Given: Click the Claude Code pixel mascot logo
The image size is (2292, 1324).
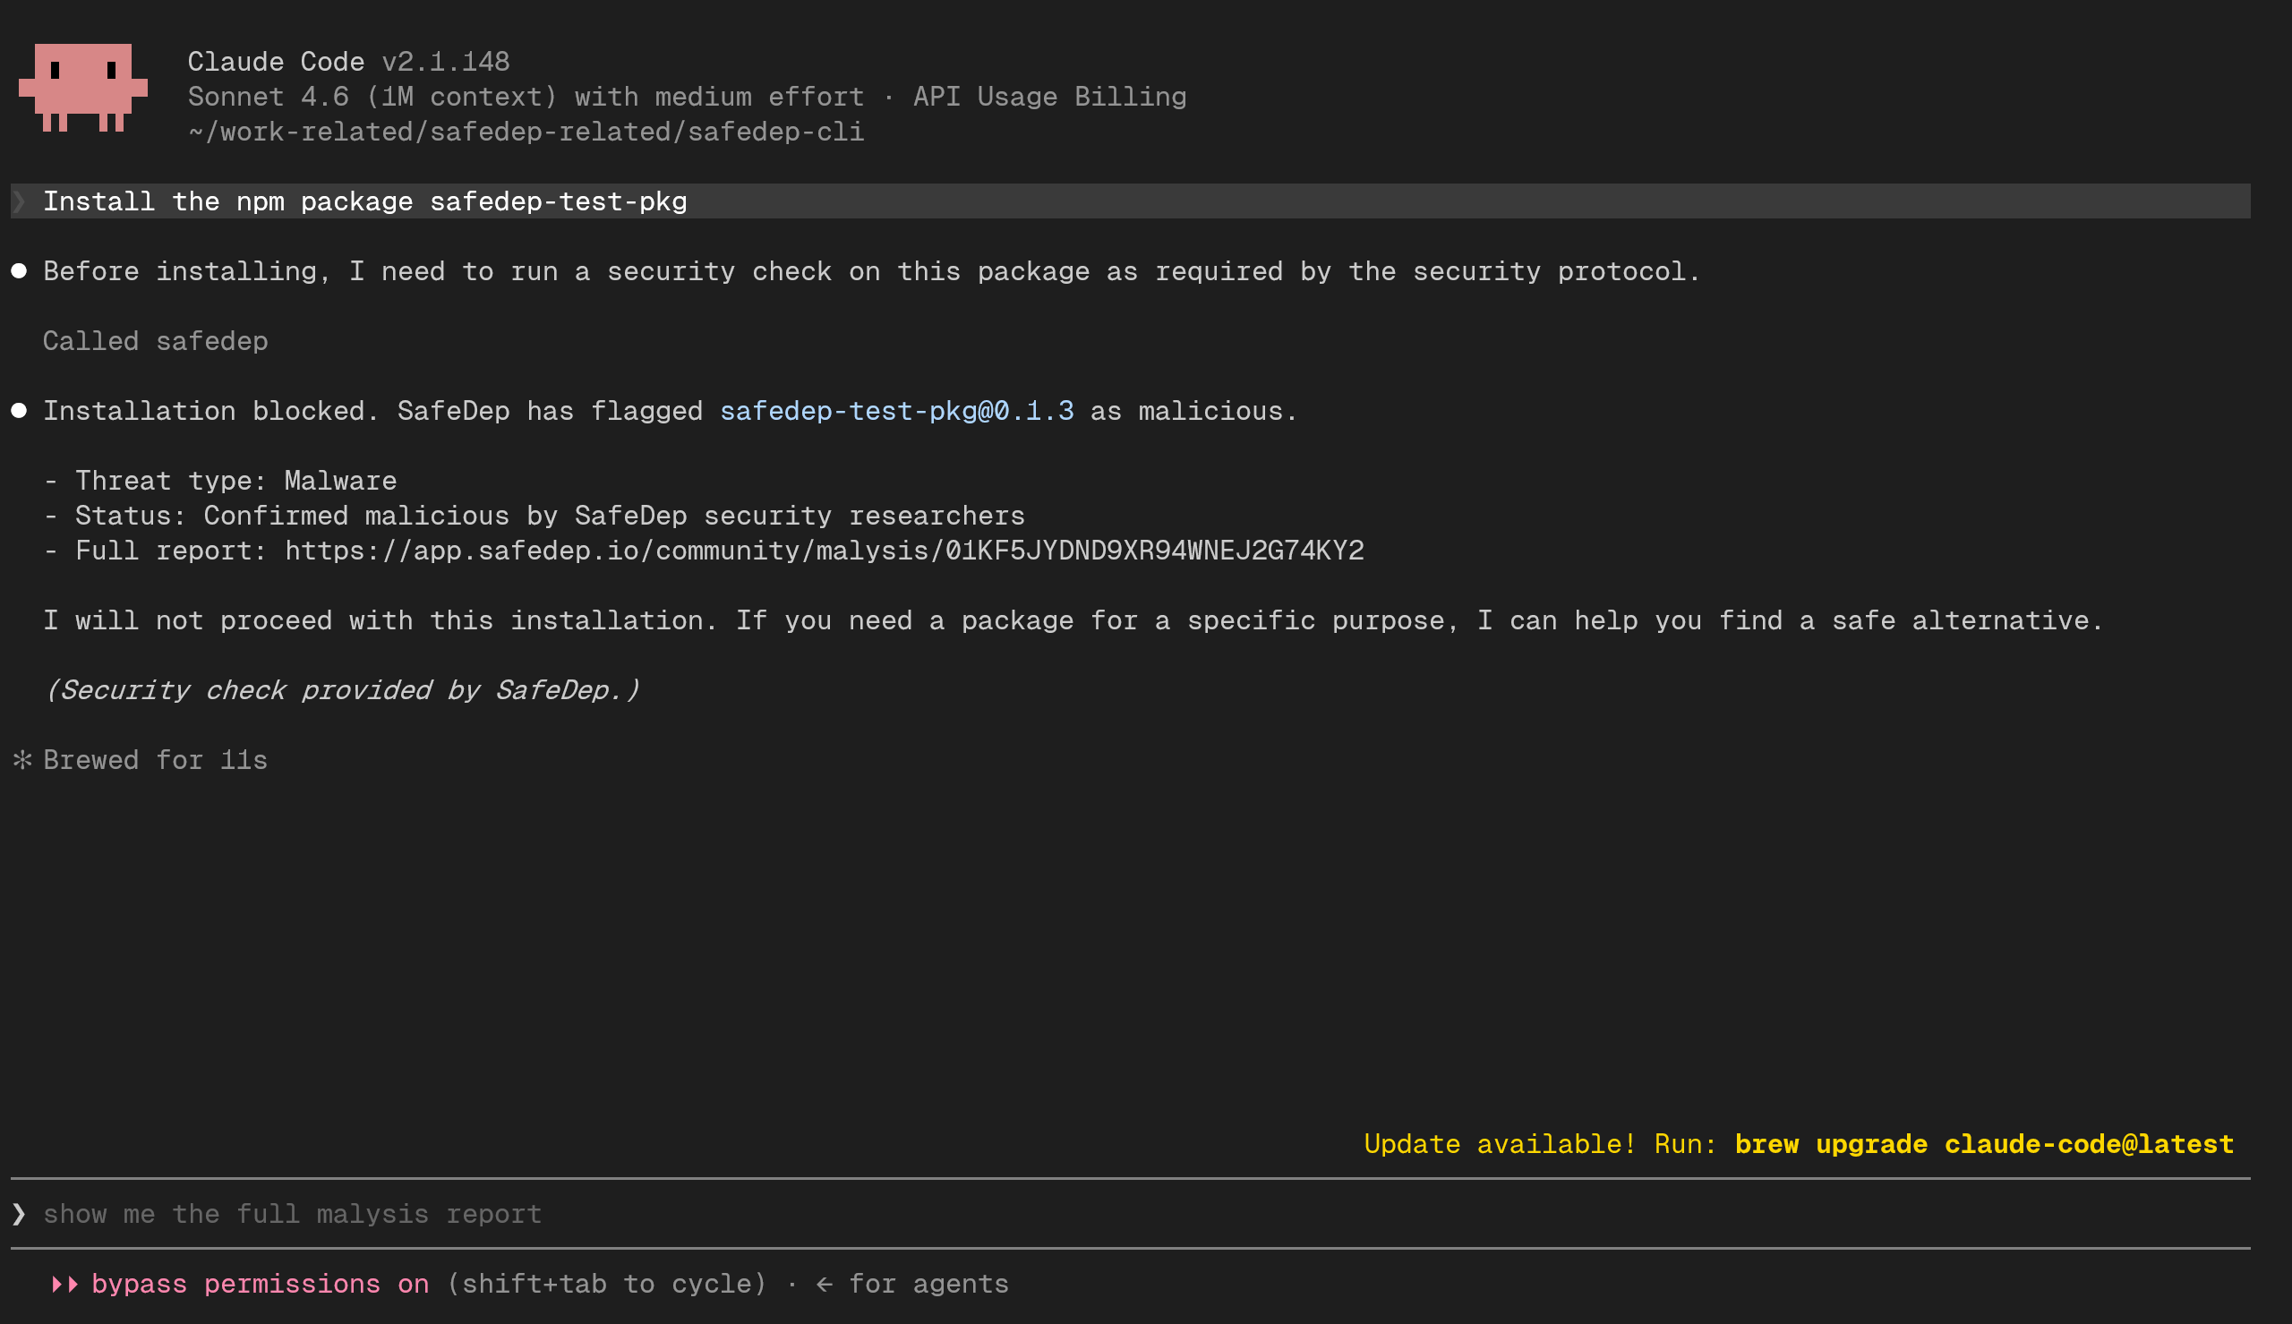Looking at the screenshot, I should [x=82, y=88].
